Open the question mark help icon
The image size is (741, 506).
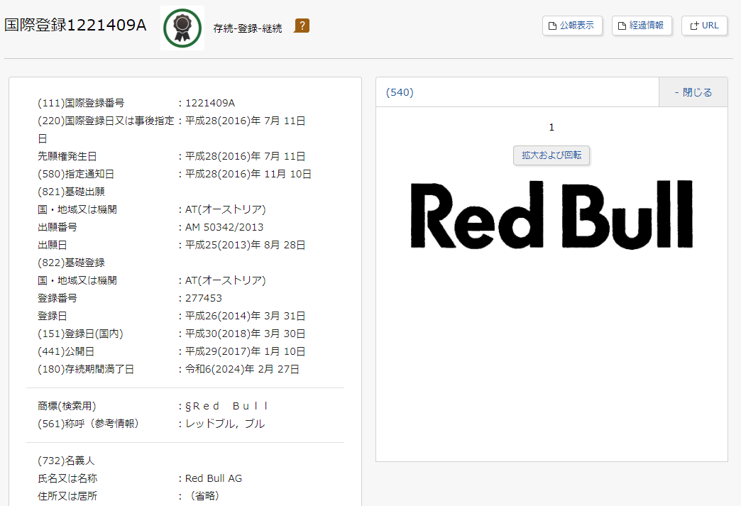tap(302, 26)
